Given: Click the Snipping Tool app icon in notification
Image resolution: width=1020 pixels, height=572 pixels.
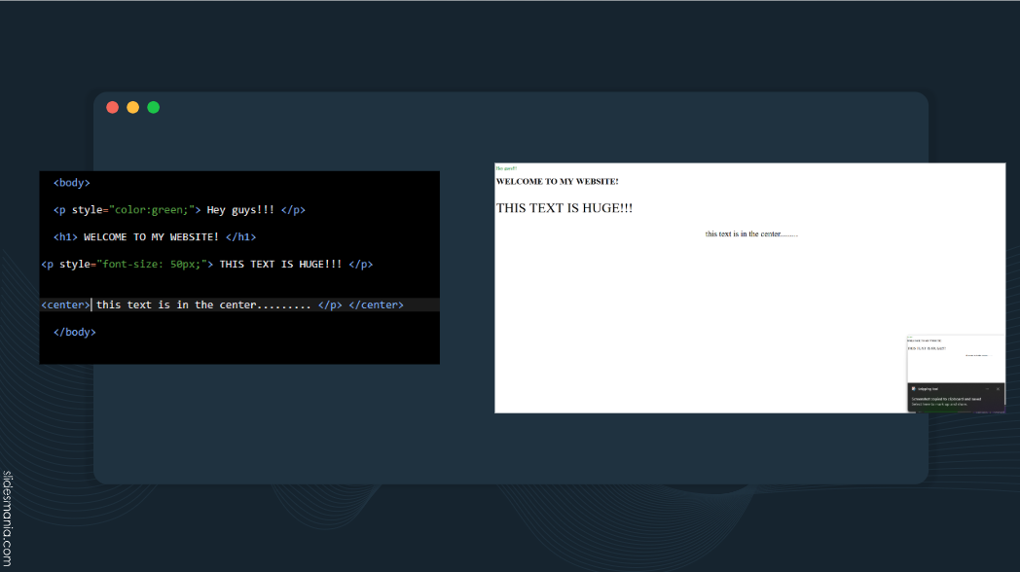Looking at the screenshot, I should [913, 388].
